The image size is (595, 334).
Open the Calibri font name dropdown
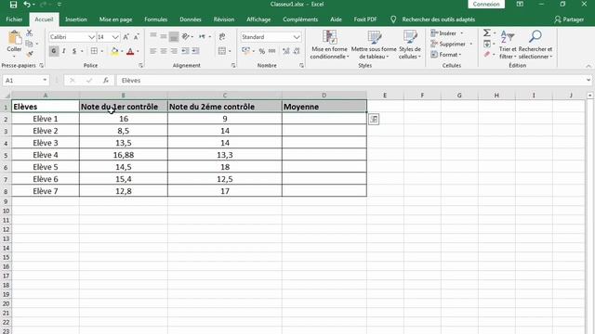pos(91,37)
